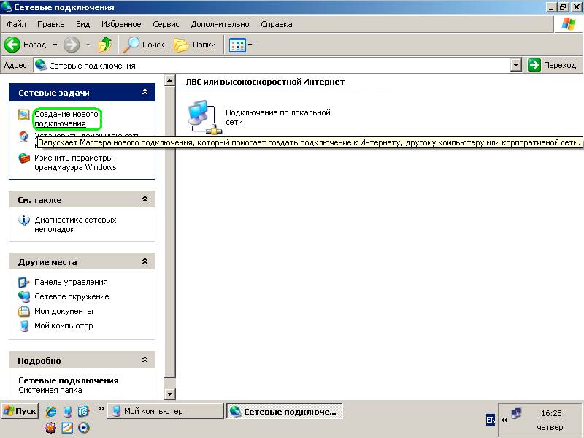The image size is (584, 438).
Task: Click the Up folder icon in toolbar
Action: point(104,45)
